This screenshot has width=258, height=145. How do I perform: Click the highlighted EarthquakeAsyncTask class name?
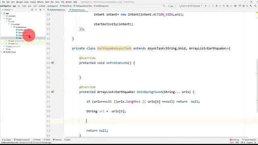coord(114,48)
